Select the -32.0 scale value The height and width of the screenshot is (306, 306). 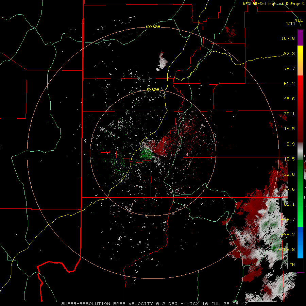coord(288,174)
